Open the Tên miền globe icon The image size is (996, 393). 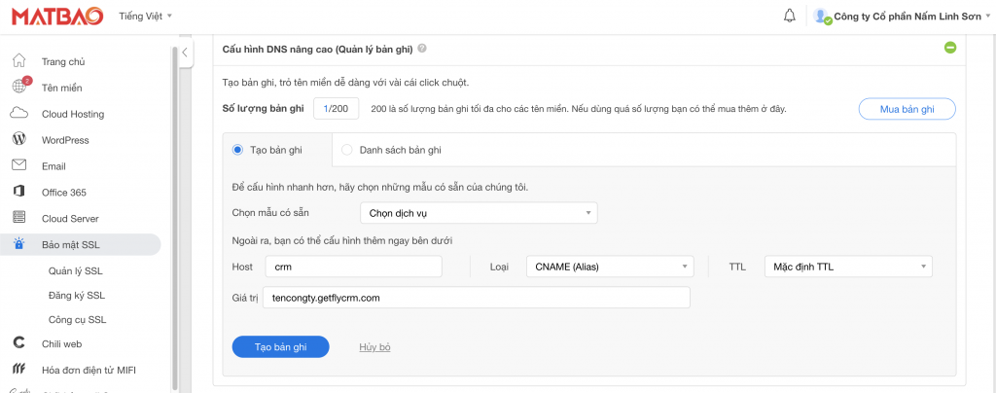(x=19, y=87)
